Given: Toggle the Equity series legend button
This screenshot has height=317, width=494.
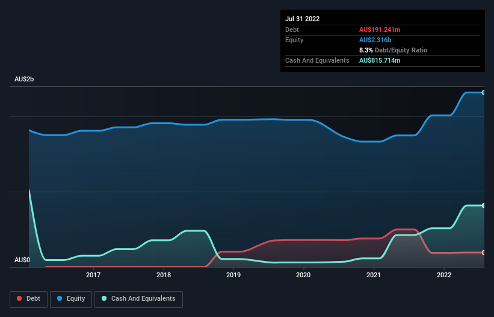Looking at the screenshot, I should coord(71,299).
